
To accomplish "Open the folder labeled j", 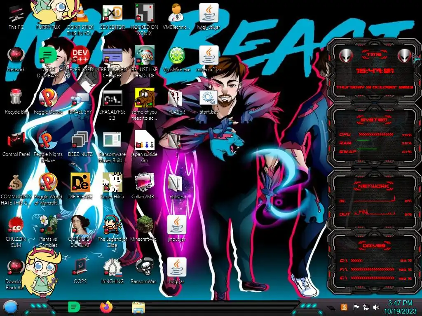I will pos(176,140).
